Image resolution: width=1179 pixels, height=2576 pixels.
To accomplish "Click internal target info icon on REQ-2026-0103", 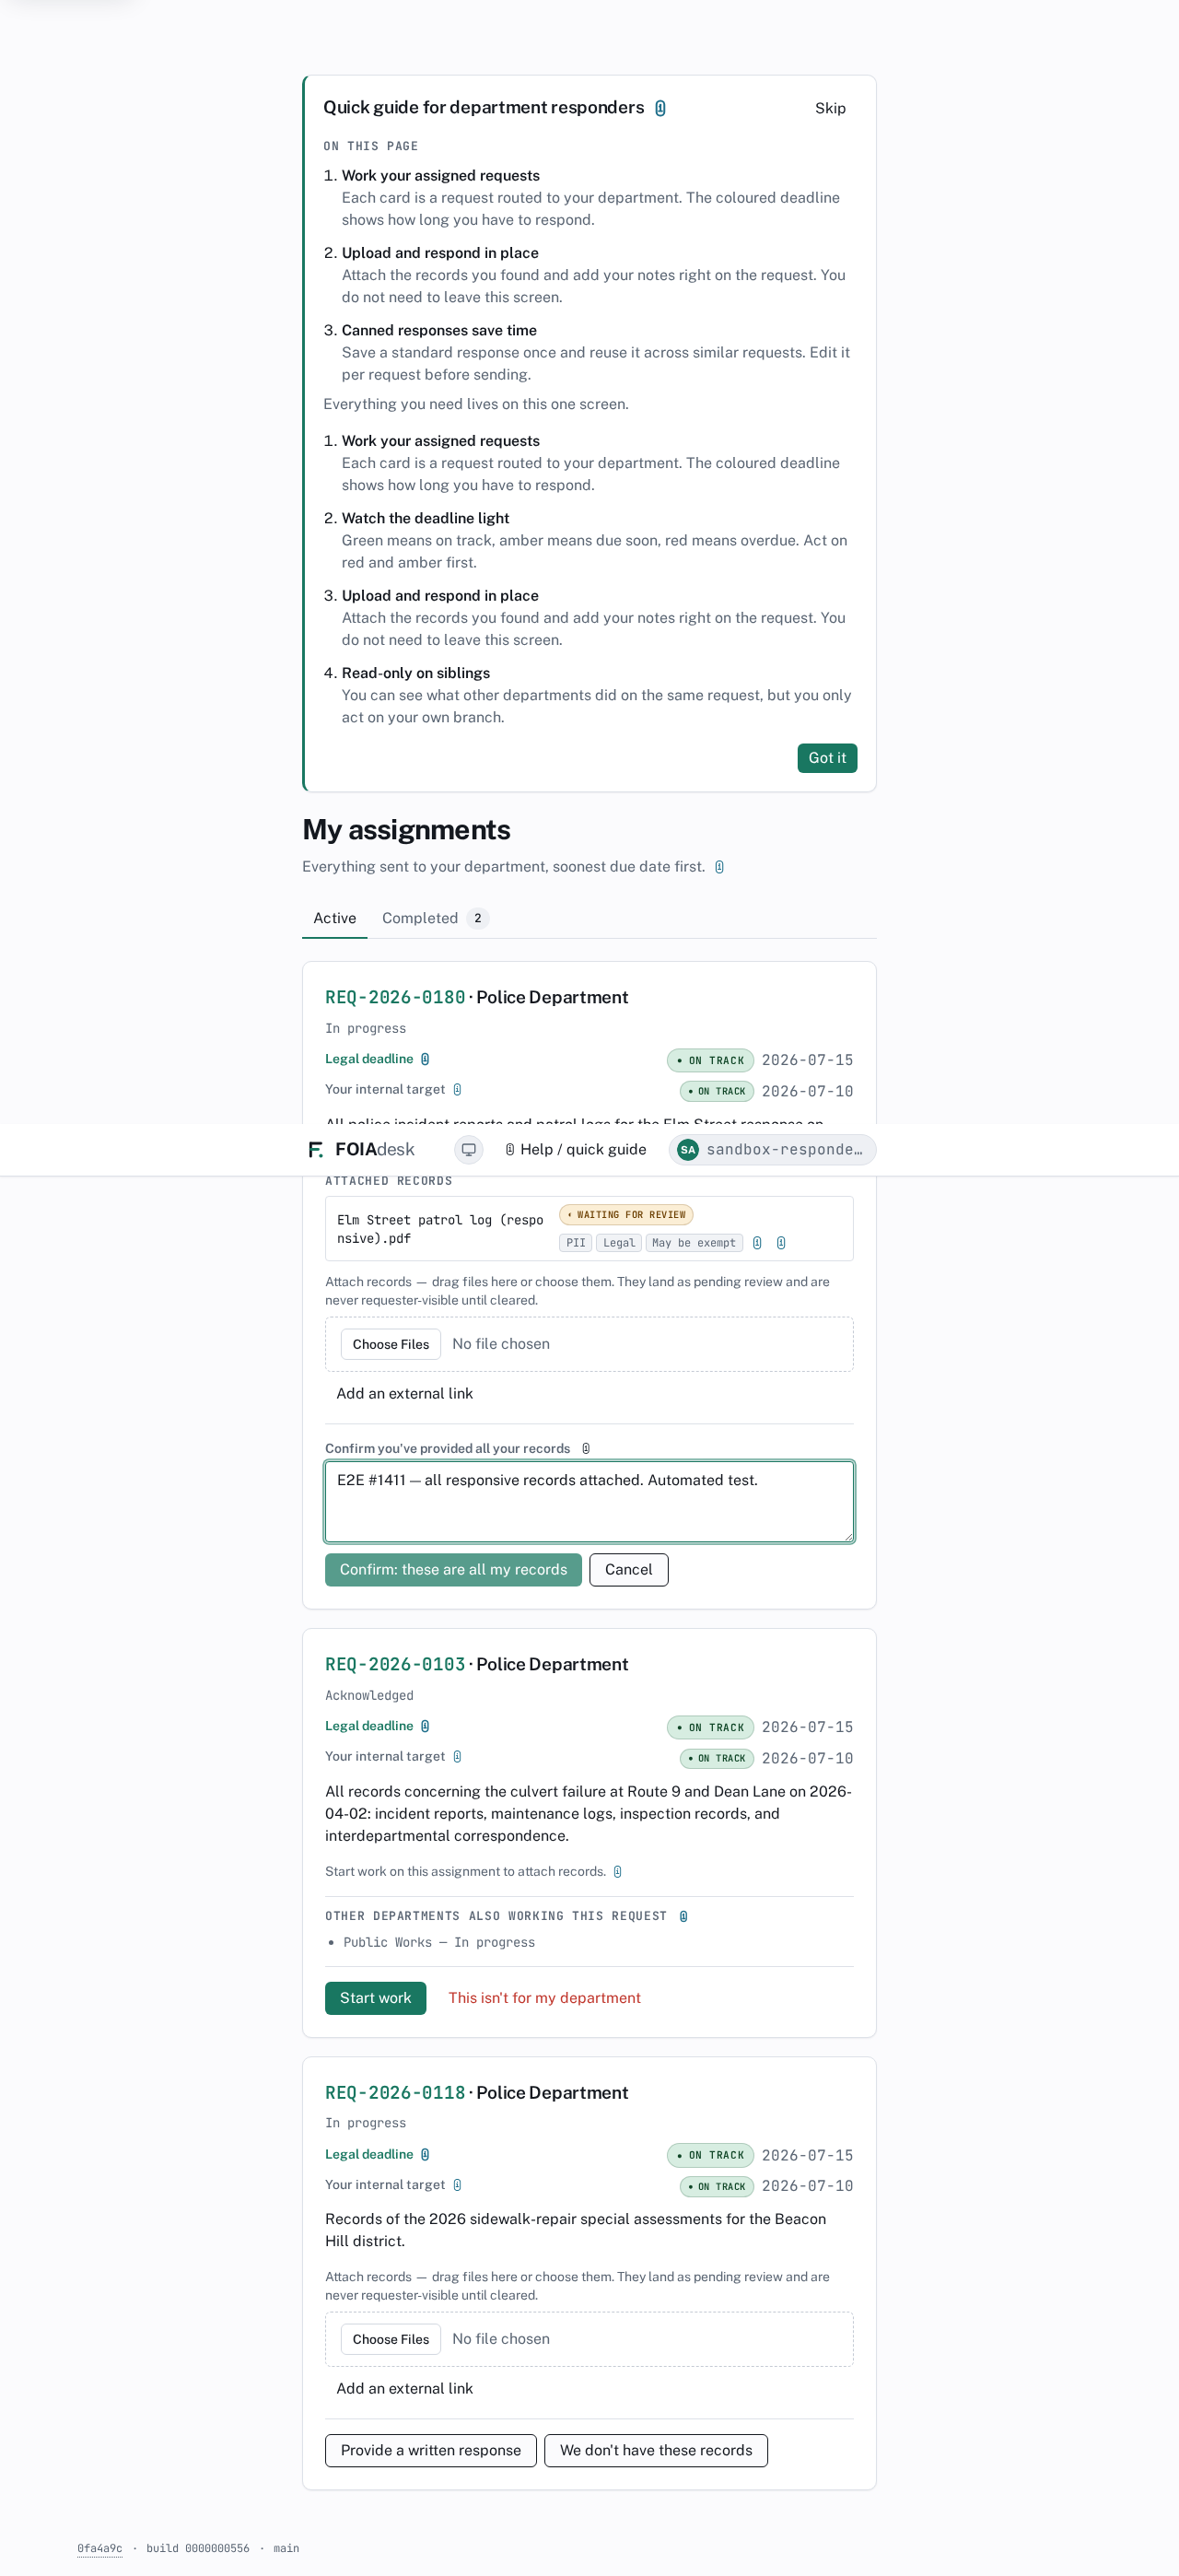I will coord(457,1756).
